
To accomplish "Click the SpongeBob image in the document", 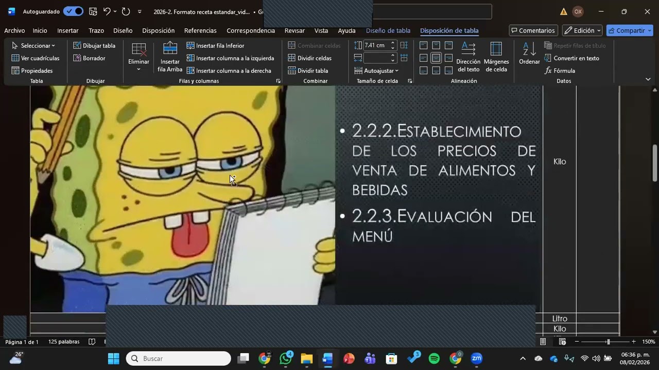I will 182,195.
